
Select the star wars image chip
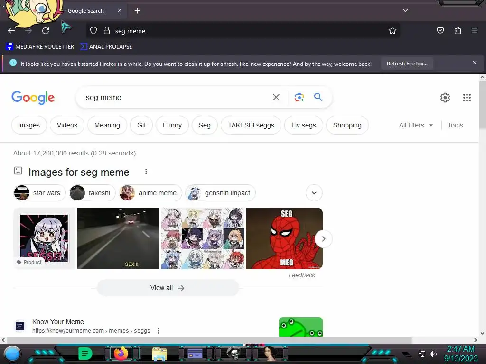[x=40, y=193]
